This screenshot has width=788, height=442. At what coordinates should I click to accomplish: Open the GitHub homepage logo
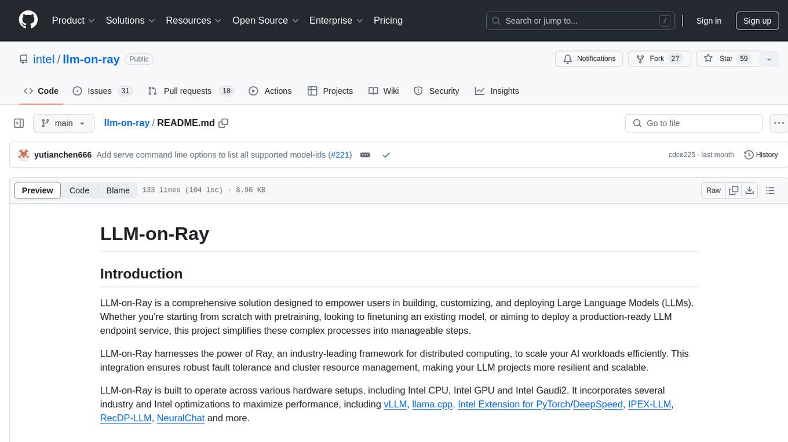pos(28,20)
